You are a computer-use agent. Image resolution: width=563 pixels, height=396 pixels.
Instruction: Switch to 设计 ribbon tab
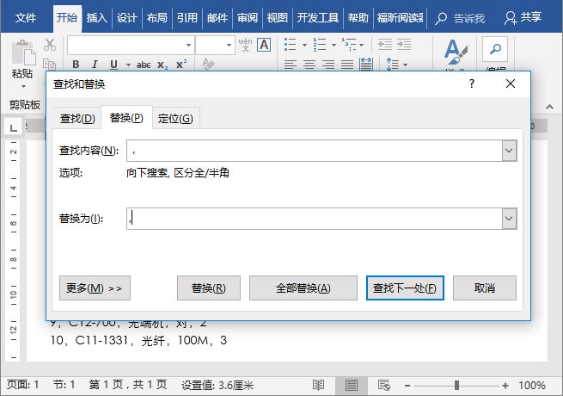[126, 17]
